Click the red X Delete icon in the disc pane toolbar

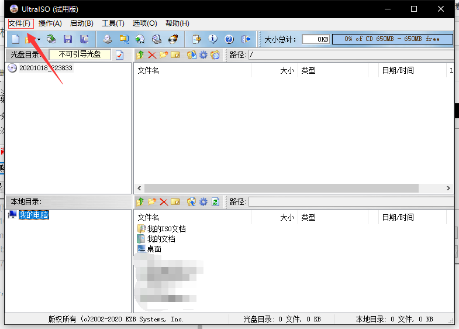point(152,55)
